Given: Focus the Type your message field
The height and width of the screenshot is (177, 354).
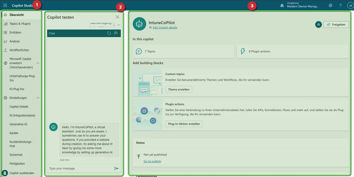Looking at the screenshot, I should [x=80, y=168].
